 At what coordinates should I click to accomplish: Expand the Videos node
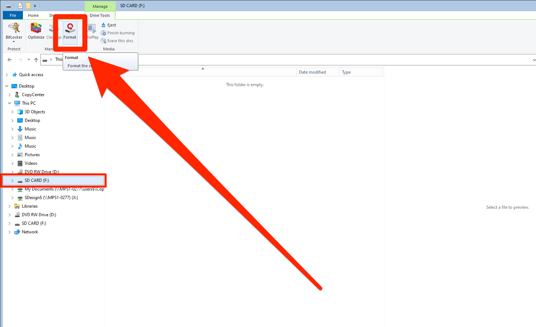click(13, 163)
